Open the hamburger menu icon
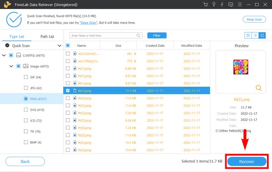This screenshot has width=272, height=172. point(240,5)
